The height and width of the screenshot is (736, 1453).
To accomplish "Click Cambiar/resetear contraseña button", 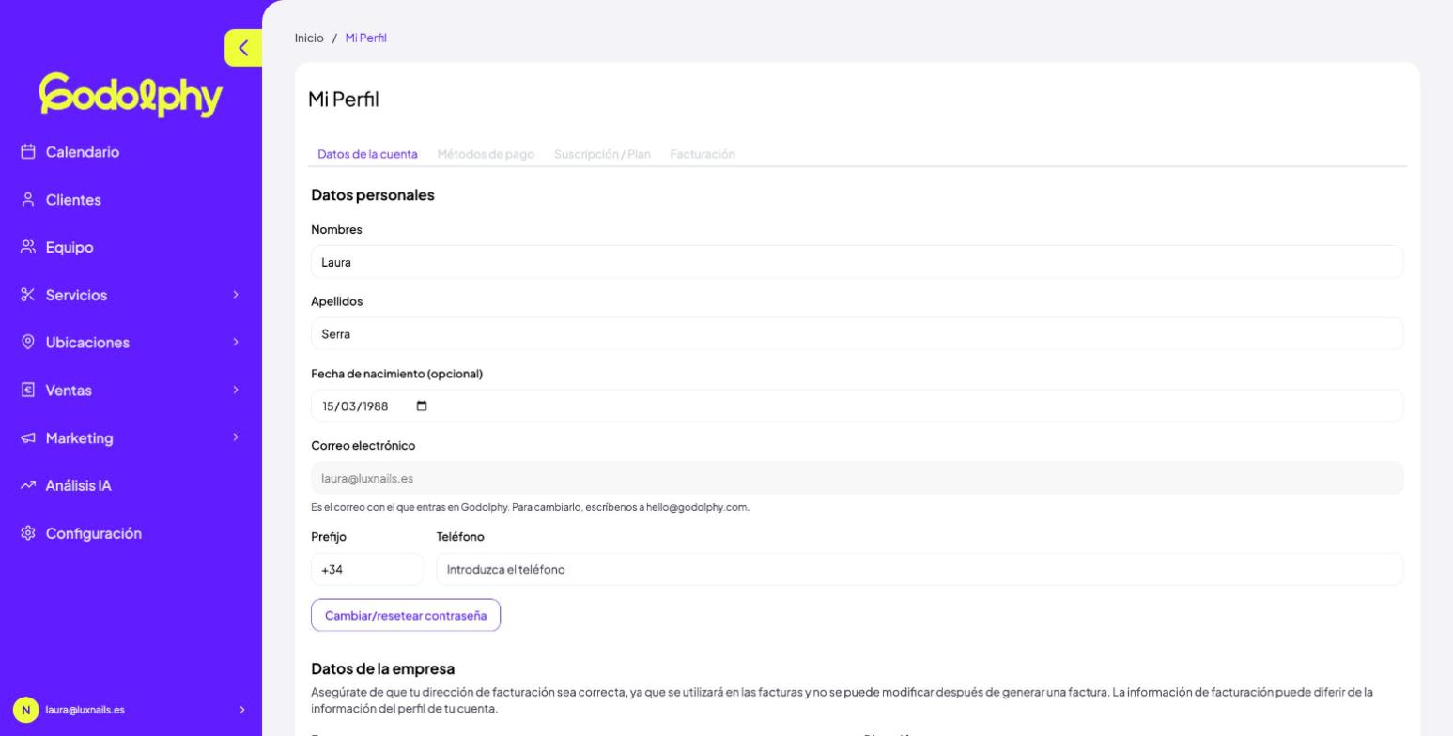I will pos(406,616).
